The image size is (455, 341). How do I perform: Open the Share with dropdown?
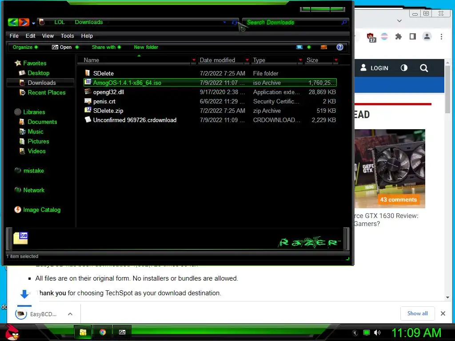[x=106, y=47]
